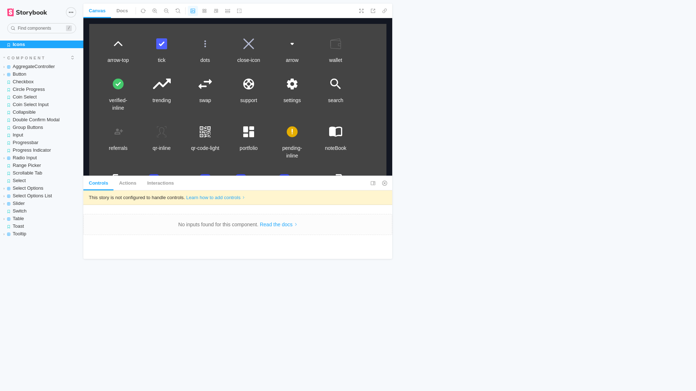
Task: Click the referrals icon
Action: (x=119, y=132)
